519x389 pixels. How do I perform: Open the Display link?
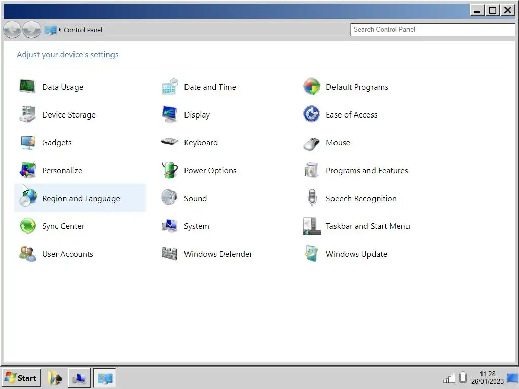197,115
